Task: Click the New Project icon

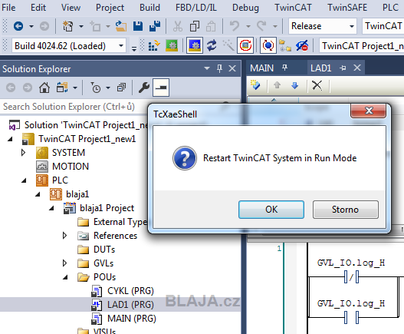Action: coord(67,26)
